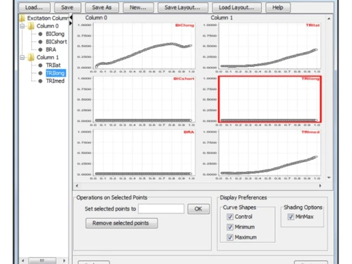Screen dimensions: 352x264
Task: Select TRImed bullet icon in tree
Action: coord(40,81)
